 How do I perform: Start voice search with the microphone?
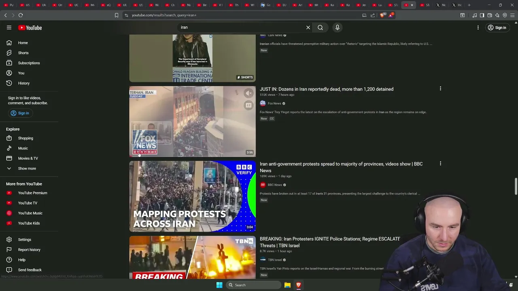337,27
